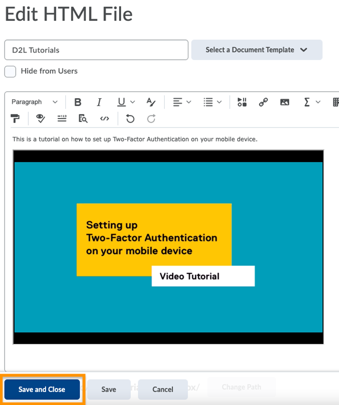The height and width of the screenshot is (405, 339).
Task: Check the Hide from Users checkbox
Action: (x=10, y=71)
